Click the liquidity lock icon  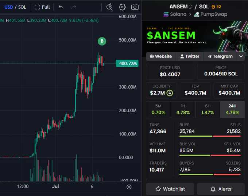[170, 93]
